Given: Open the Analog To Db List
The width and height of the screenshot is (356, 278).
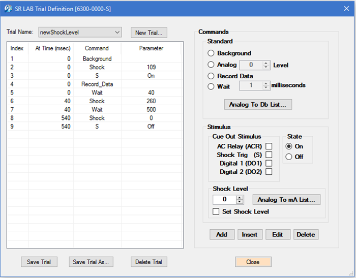Looking at the screenshot, I should pyautogui.click(x=257, y=105).
